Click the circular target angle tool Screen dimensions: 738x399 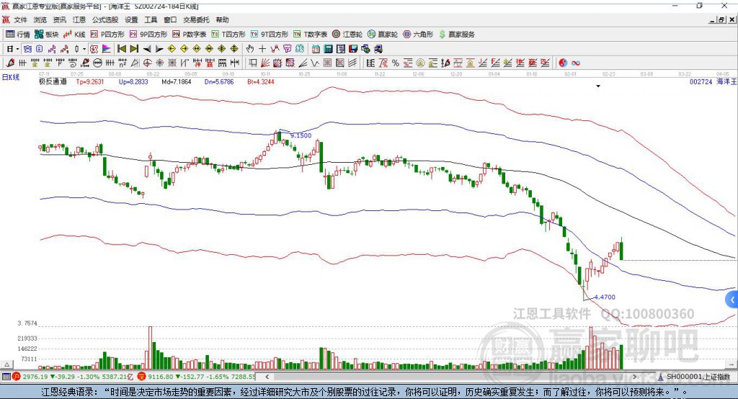click(147, 63)
